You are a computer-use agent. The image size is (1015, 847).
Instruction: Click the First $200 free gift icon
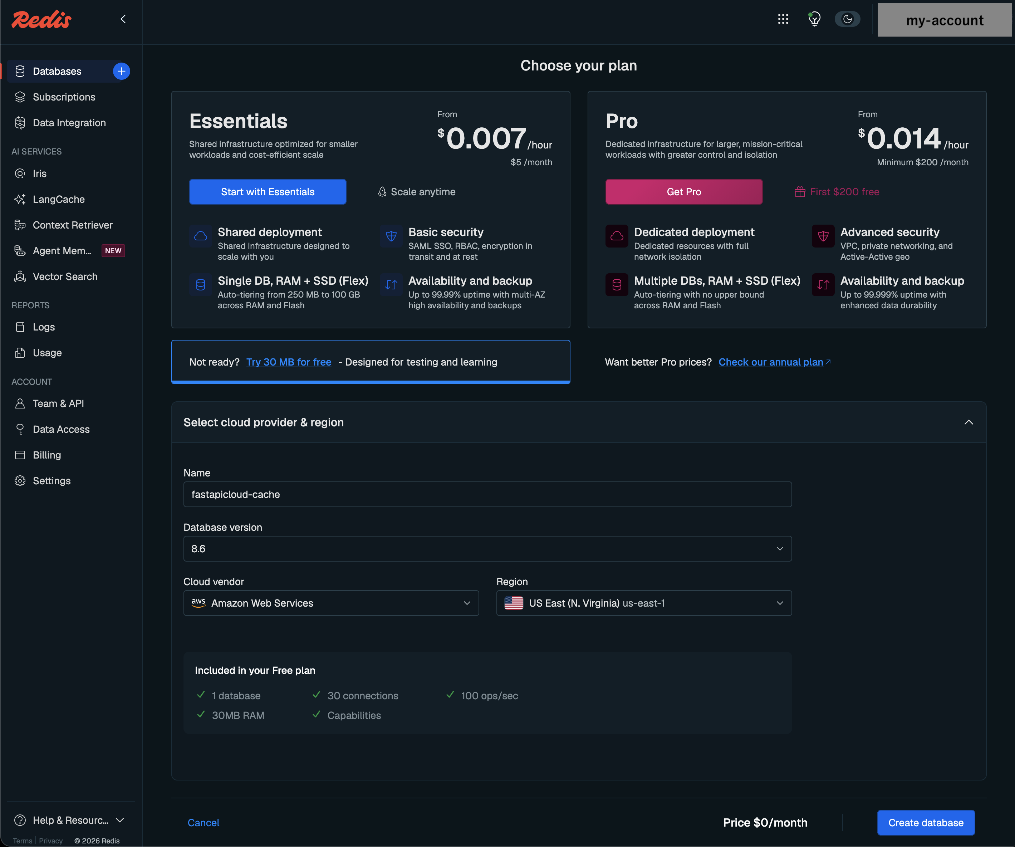coord(800,192)
